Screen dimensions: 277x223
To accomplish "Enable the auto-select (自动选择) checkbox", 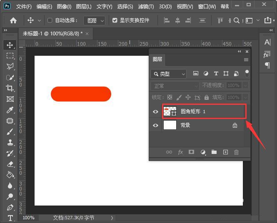I will click(50, 20).
